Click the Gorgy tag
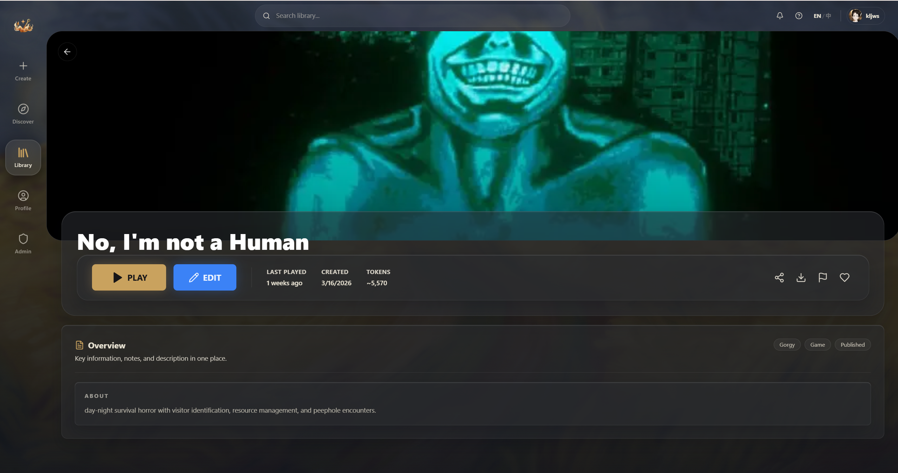This screenshot has height=473, width=898. [x=787, y=345]
